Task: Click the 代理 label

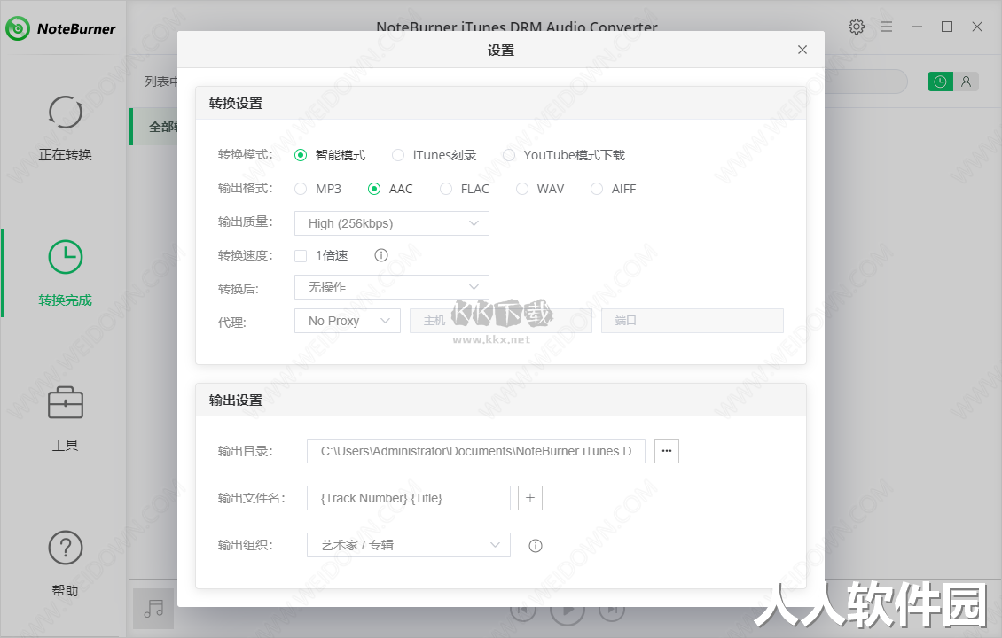Action: 232,323
